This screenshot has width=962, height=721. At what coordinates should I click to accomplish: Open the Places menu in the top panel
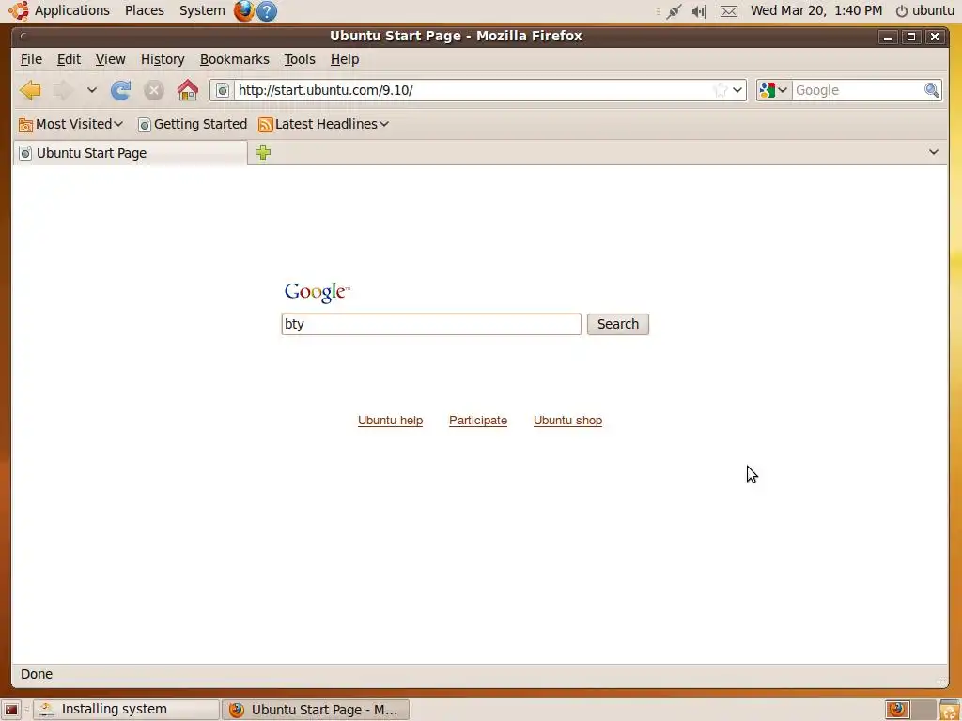[x=144, y=10]
